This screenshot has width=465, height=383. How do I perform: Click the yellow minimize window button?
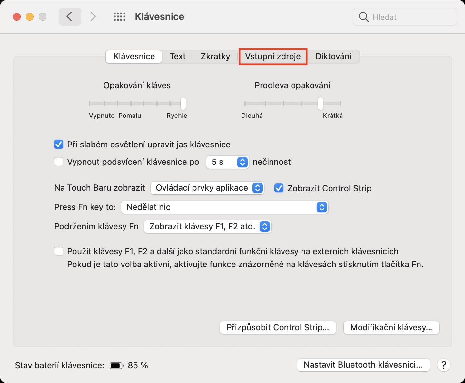pyautogui.click(x=30, y=17)
